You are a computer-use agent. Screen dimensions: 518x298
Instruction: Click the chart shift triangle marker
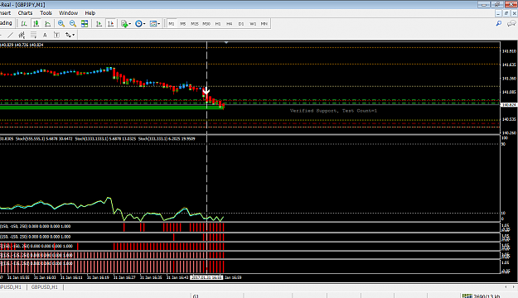tap(226, 42)
